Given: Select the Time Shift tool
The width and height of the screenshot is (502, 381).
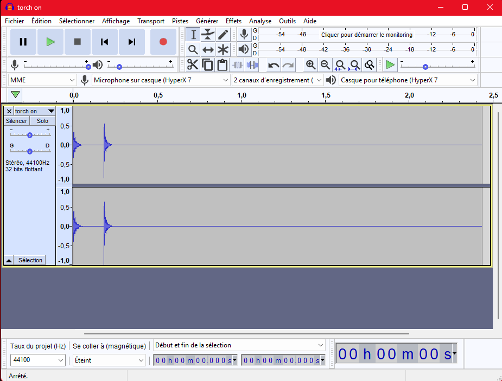Looking at the screenshot, I should (x=208, y=49).
